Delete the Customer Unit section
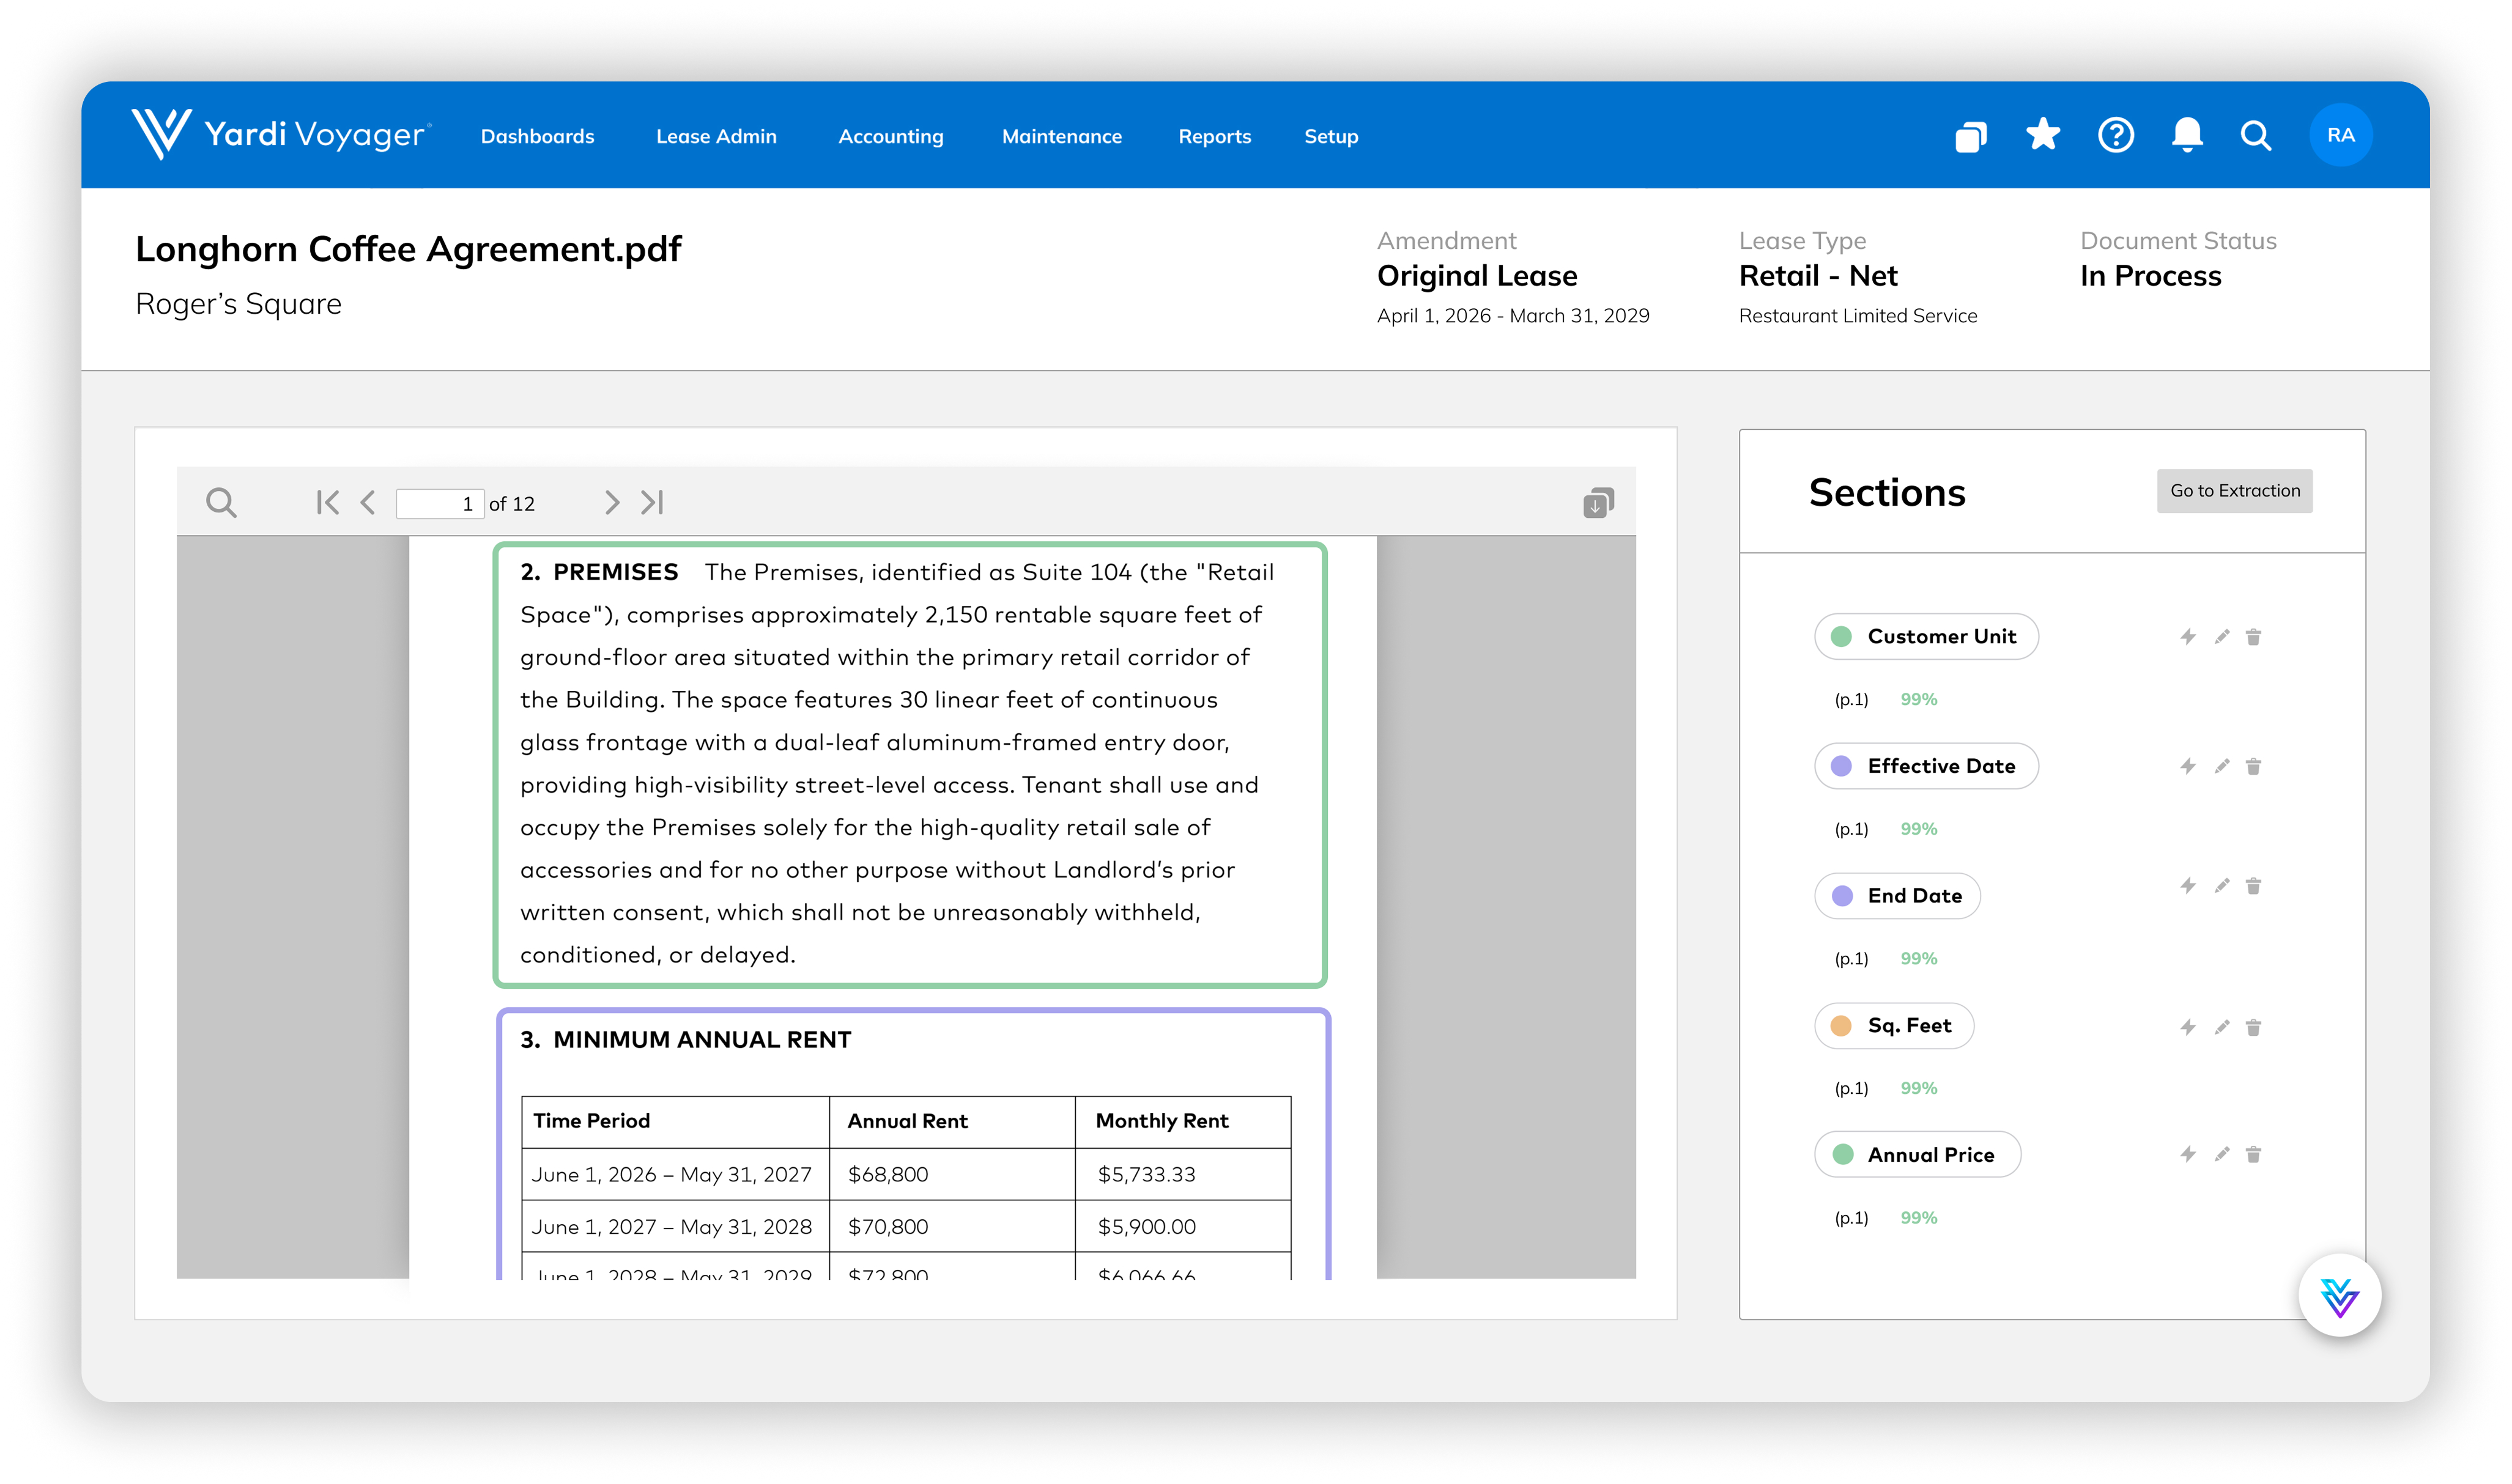2512x1484 pixels. point(2253,637)
